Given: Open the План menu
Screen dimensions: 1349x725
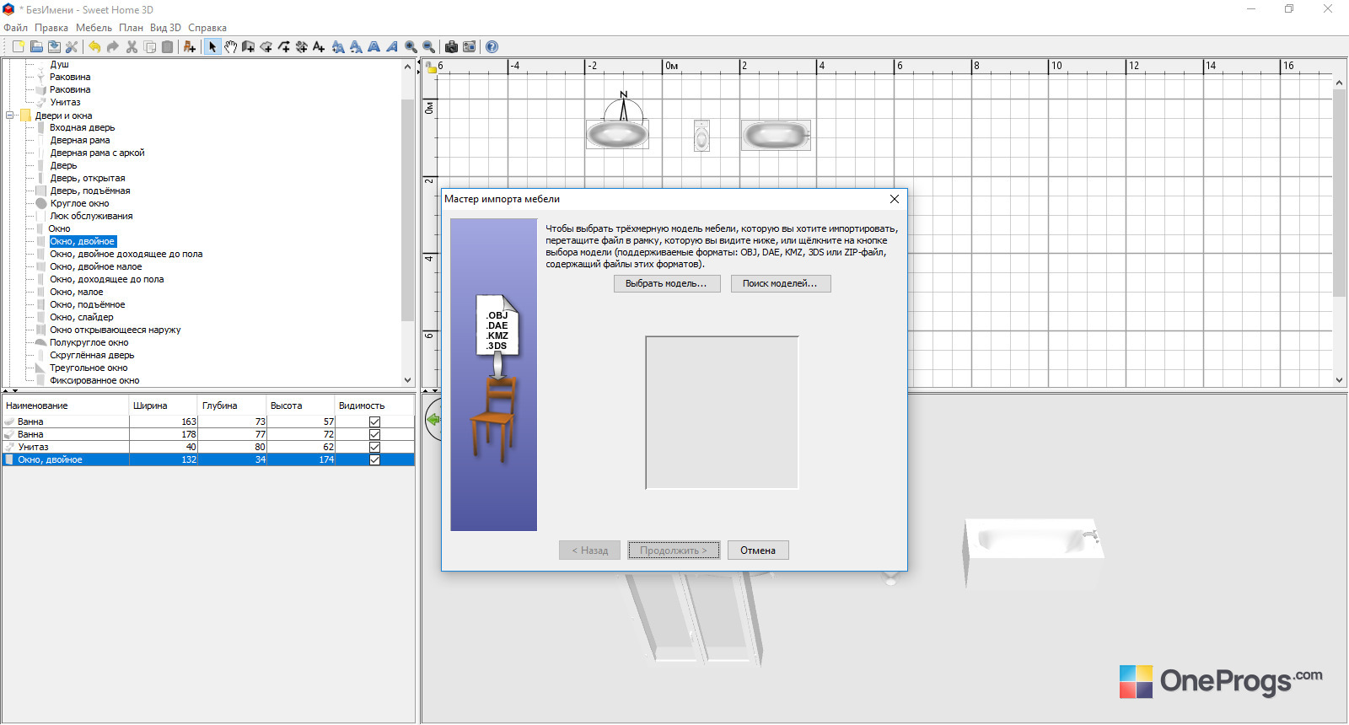Looking at the screenshot, I should 131,28.
